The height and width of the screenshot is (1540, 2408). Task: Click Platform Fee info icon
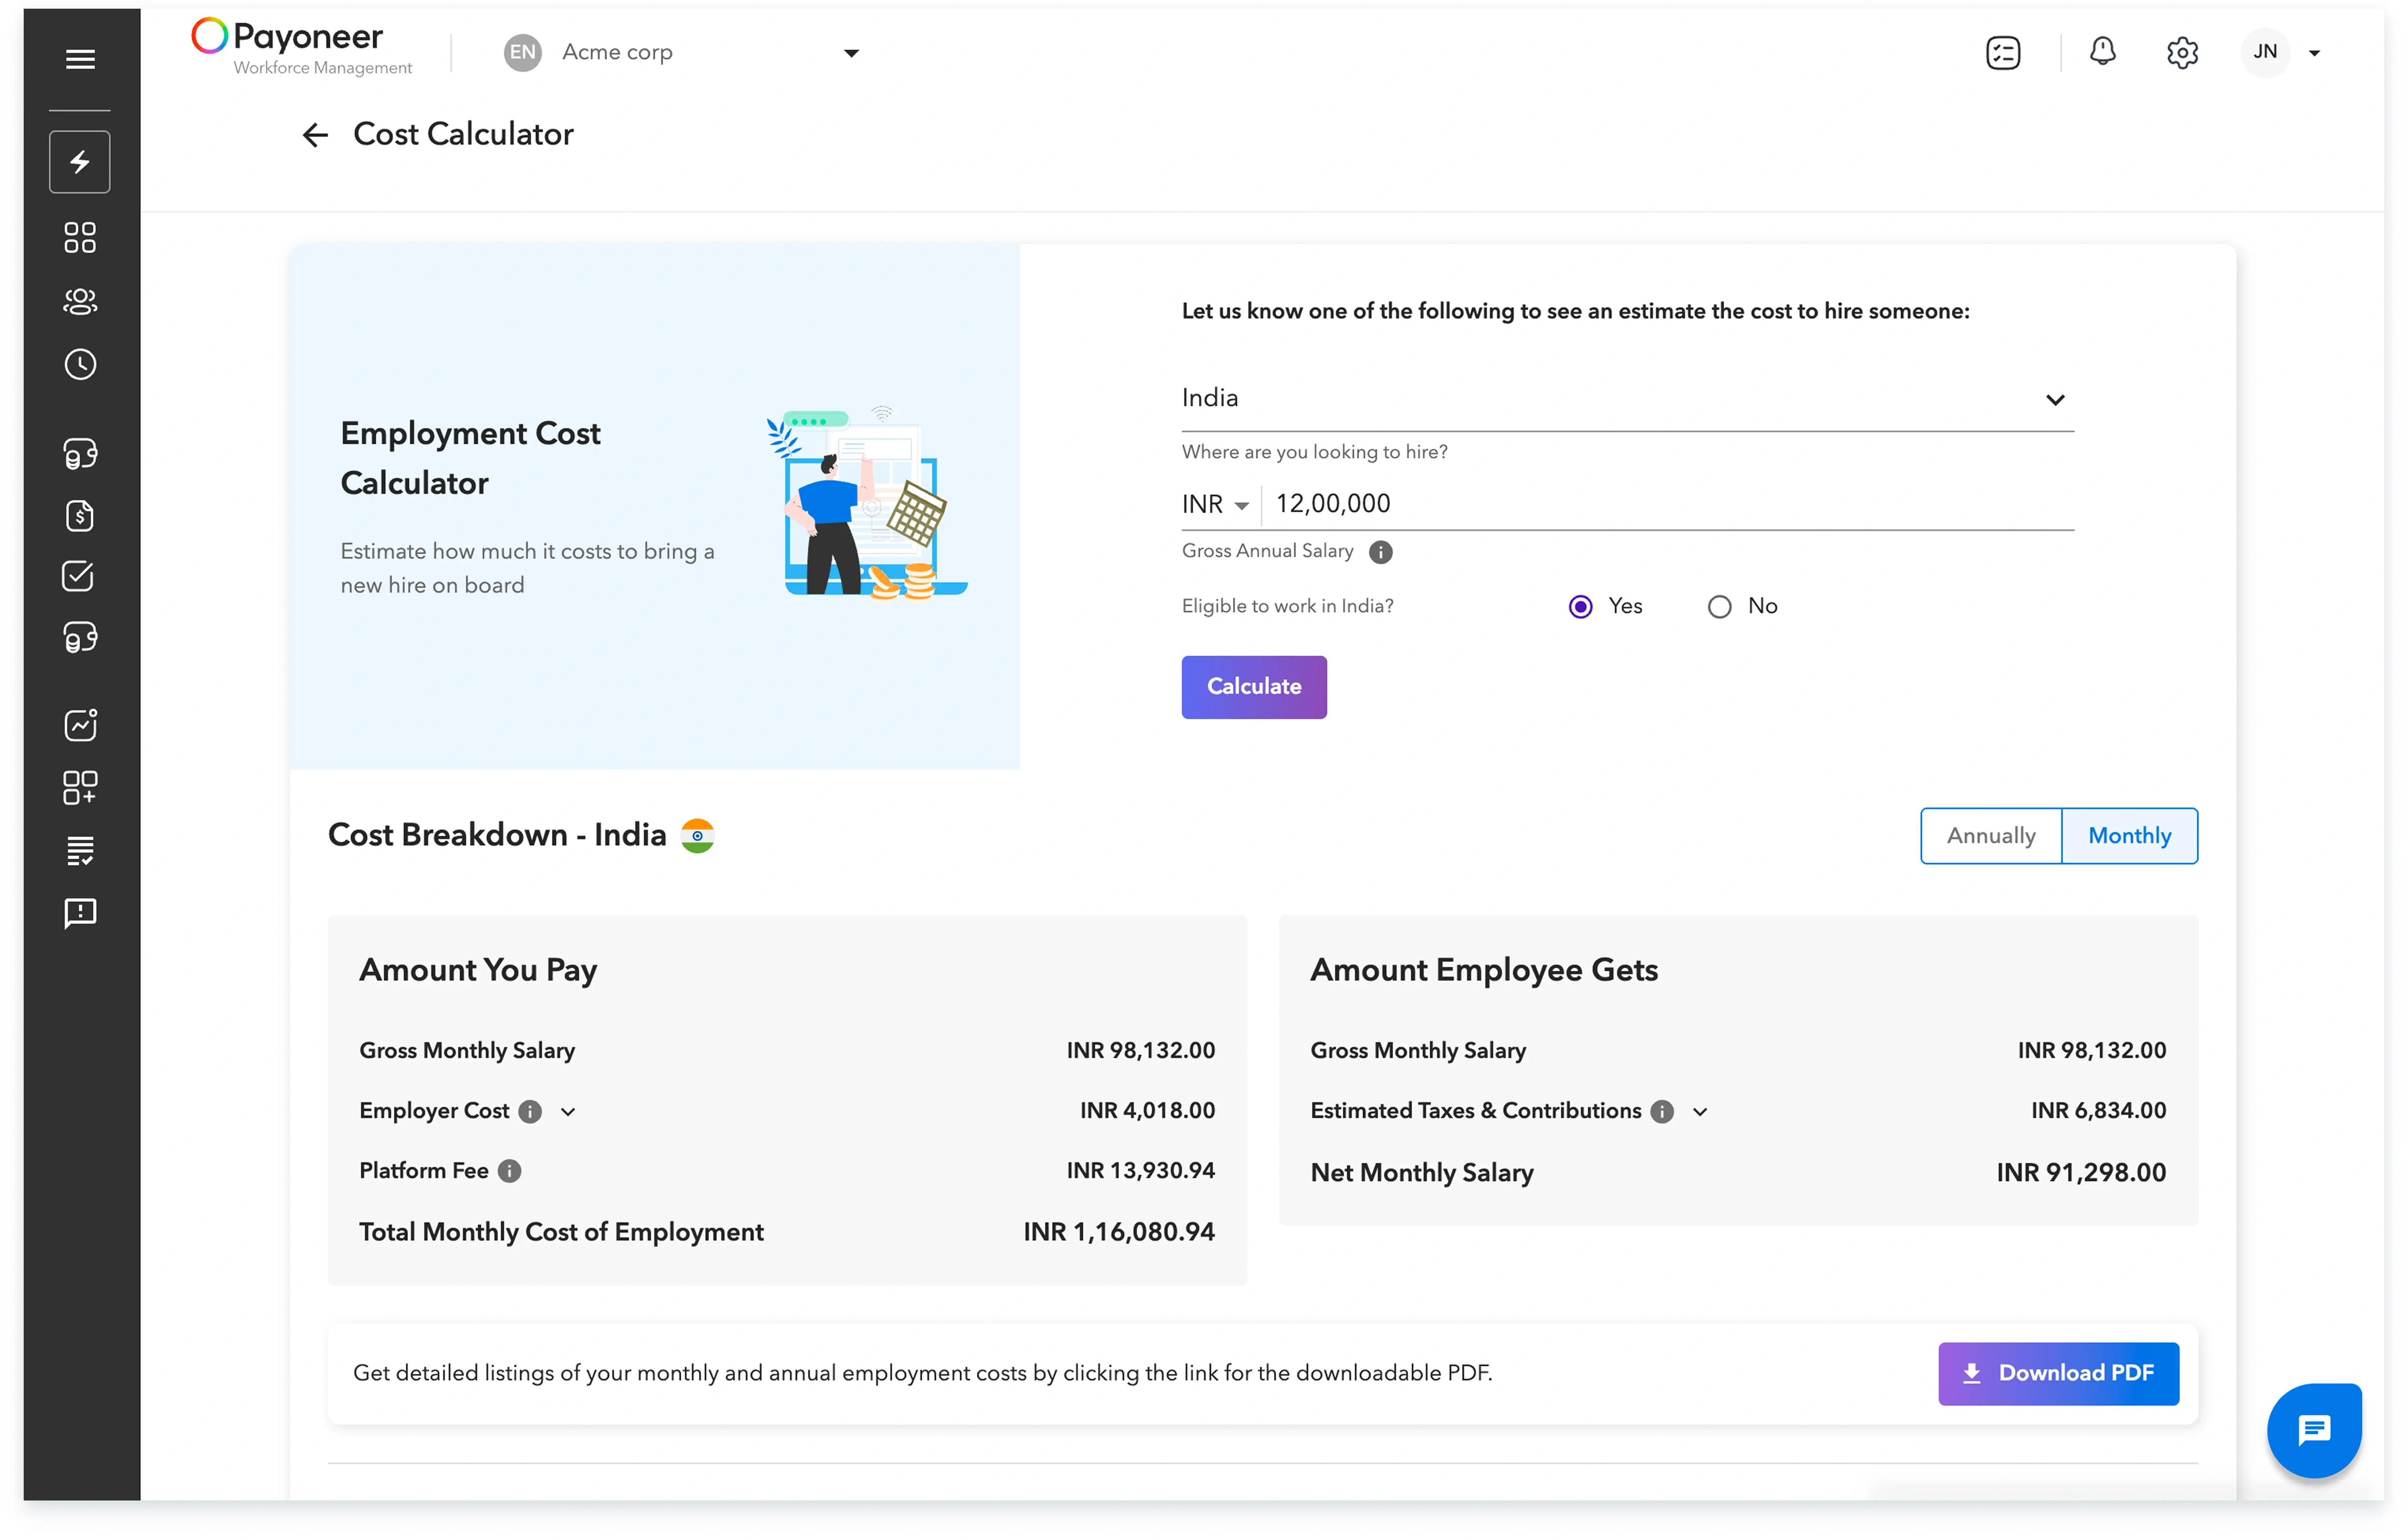click(x=510, y=1171)
